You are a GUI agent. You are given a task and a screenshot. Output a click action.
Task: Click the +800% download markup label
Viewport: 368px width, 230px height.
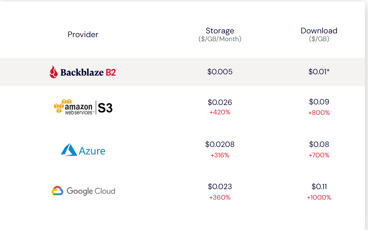[x=319, y=113]
